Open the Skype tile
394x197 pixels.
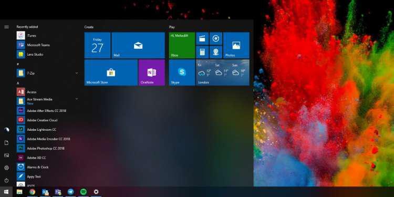coord(182,72)
